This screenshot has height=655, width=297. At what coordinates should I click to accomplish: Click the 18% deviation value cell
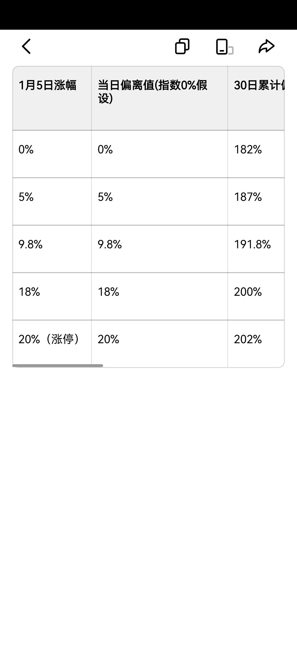[108, 292]
